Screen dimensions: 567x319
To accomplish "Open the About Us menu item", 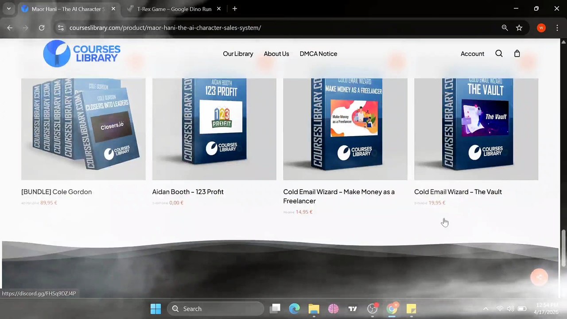I will point(276,54).
